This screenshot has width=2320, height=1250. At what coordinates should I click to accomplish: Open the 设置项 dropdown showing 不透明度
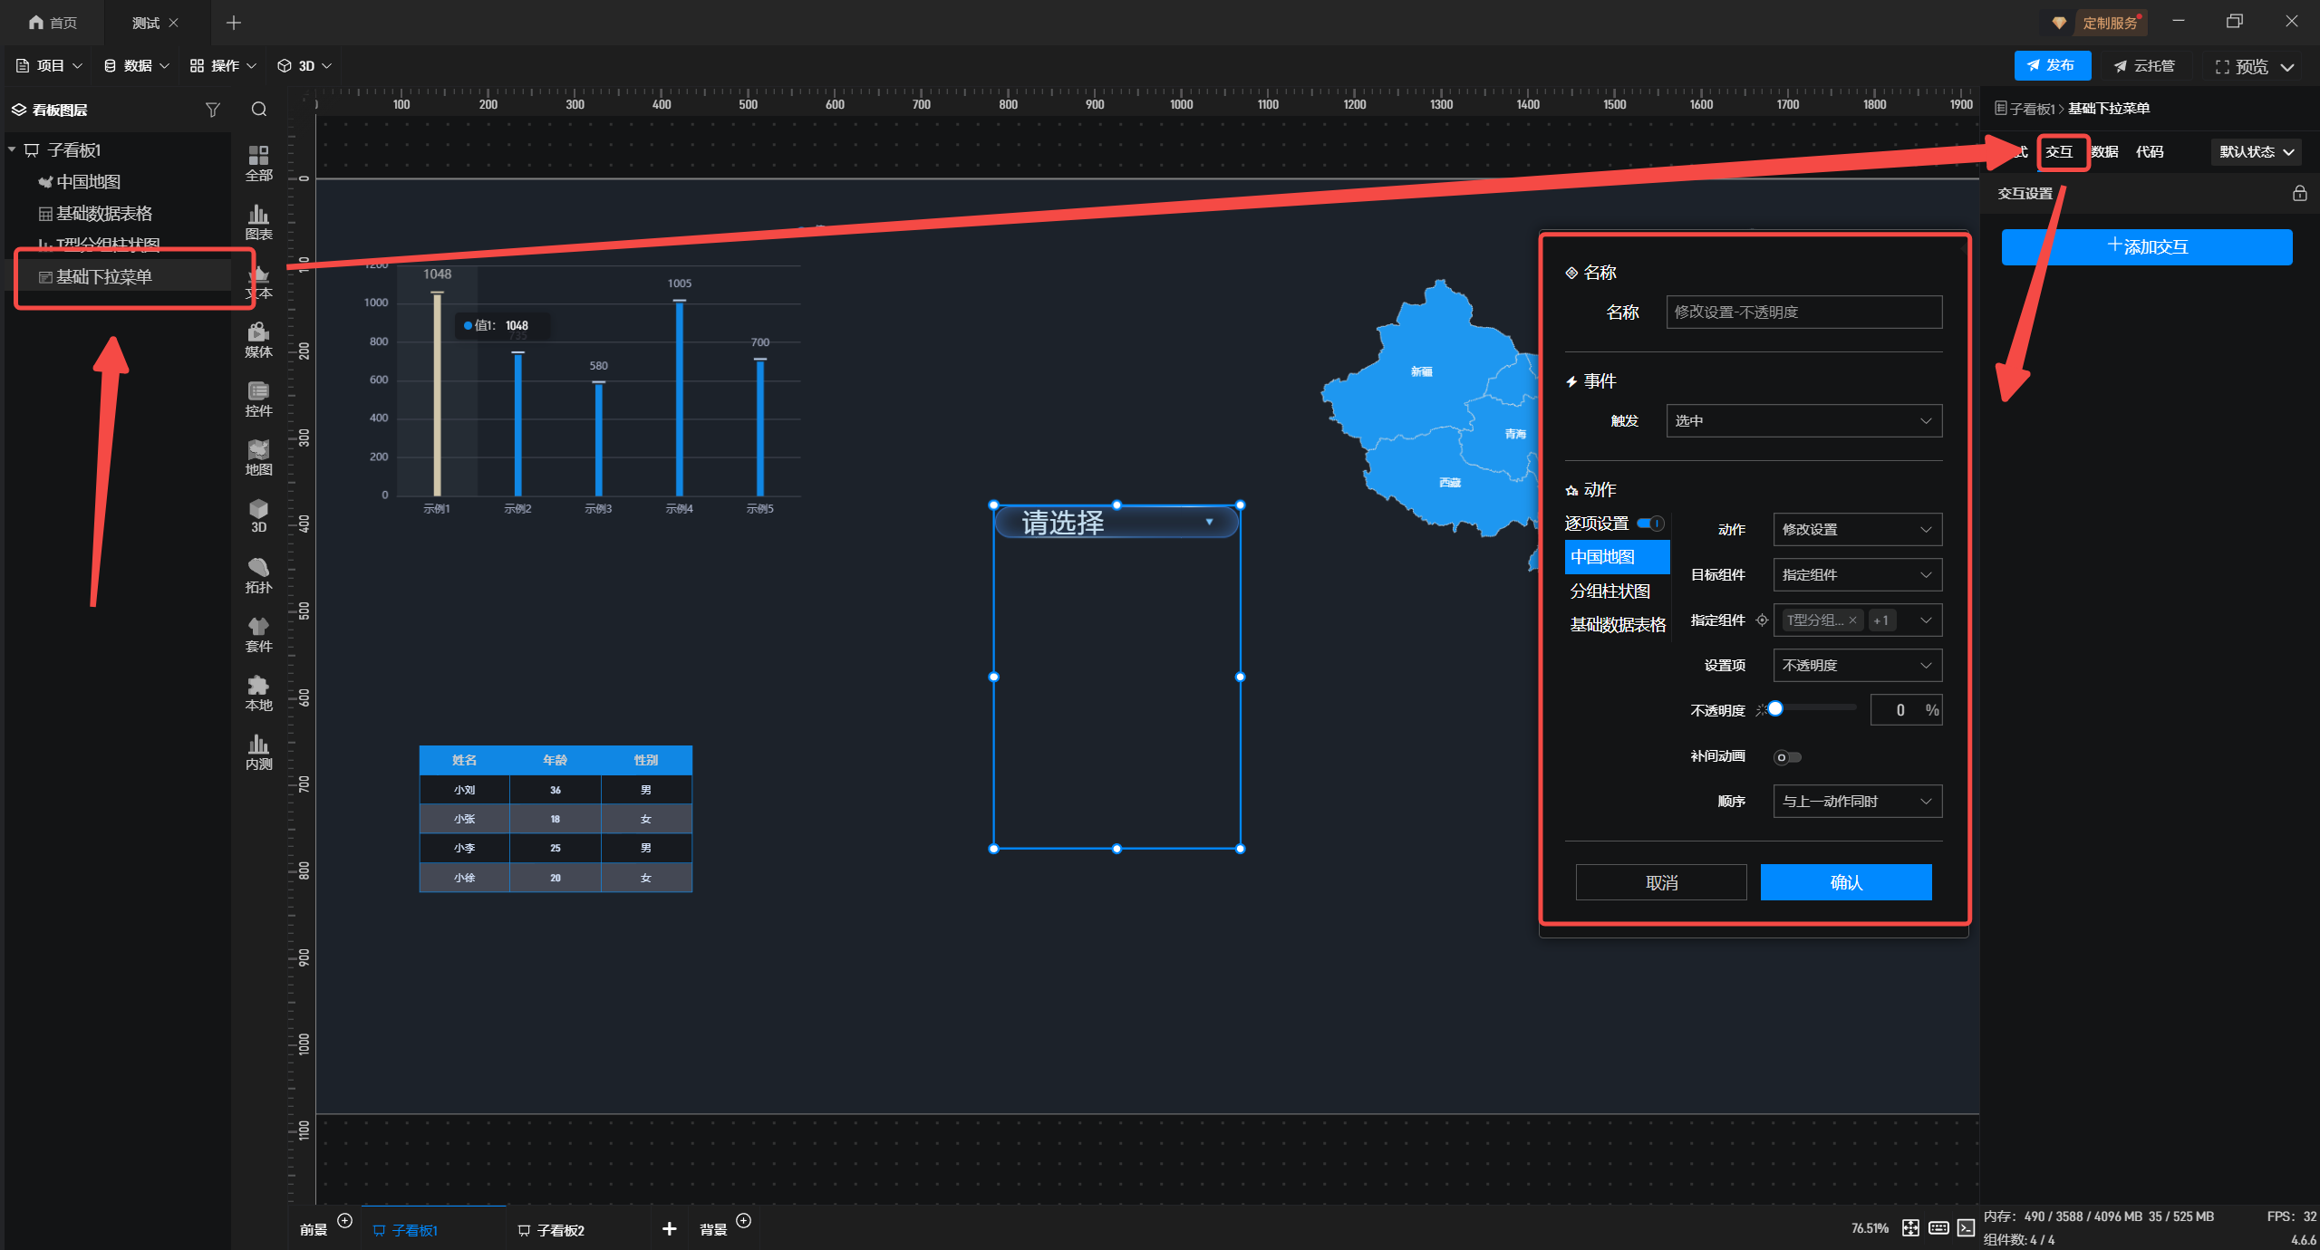pos(1857,666)
